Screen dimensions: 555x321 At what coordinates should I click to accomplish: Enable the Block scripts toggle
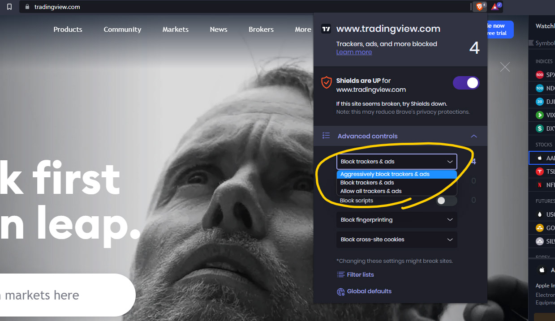click(x=447, y=201)
